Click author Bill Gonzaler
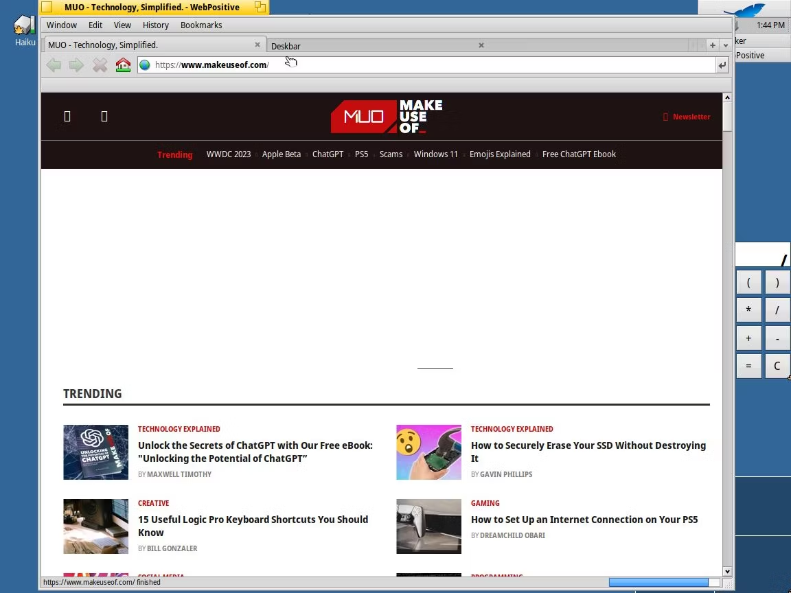The height and width of the screenshot is (593, 791). (x=172, y=548)
